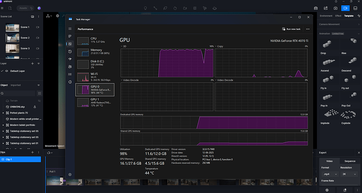
Task: Toggle visibility of Terrain object
Action: click(x=39, y=101)
